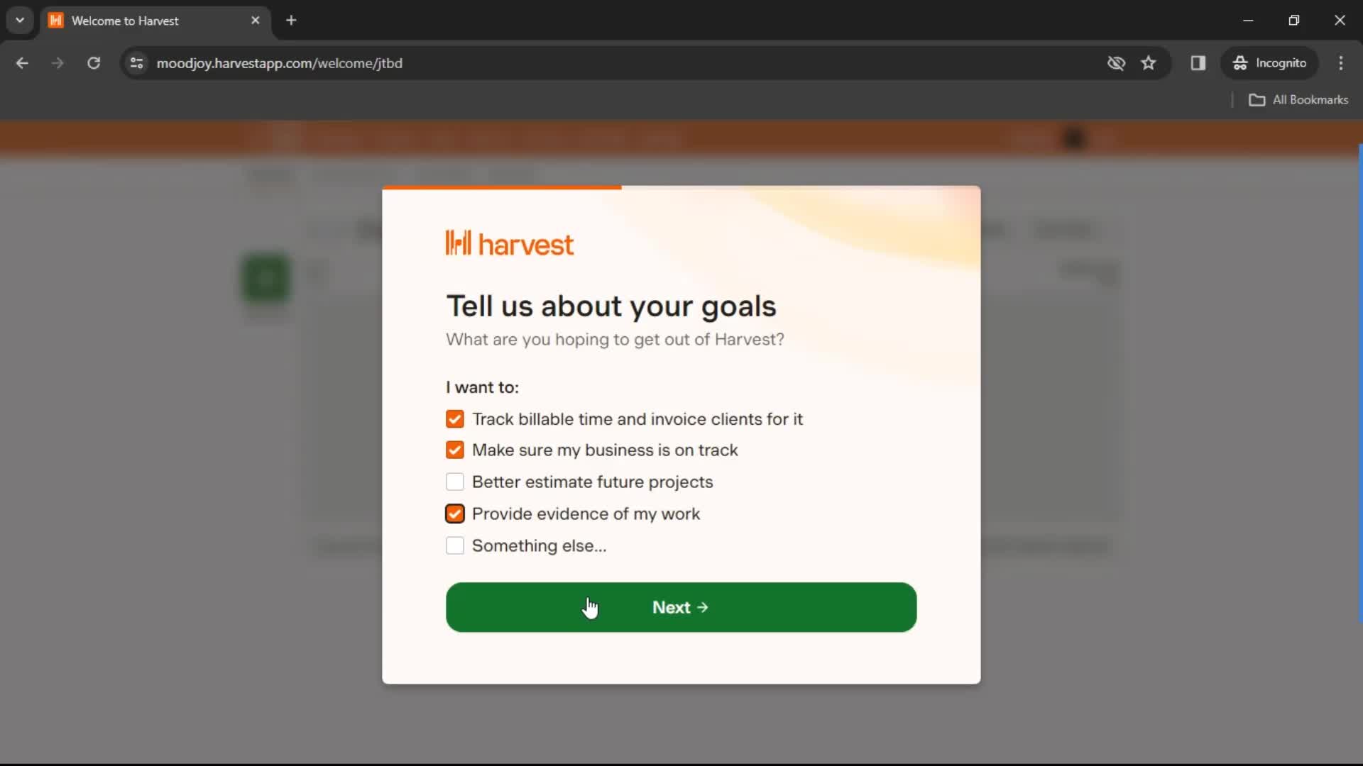Toggle Track billable time and invoice checkbox
The image size is (1363, 766).
(x=455, y=418)
